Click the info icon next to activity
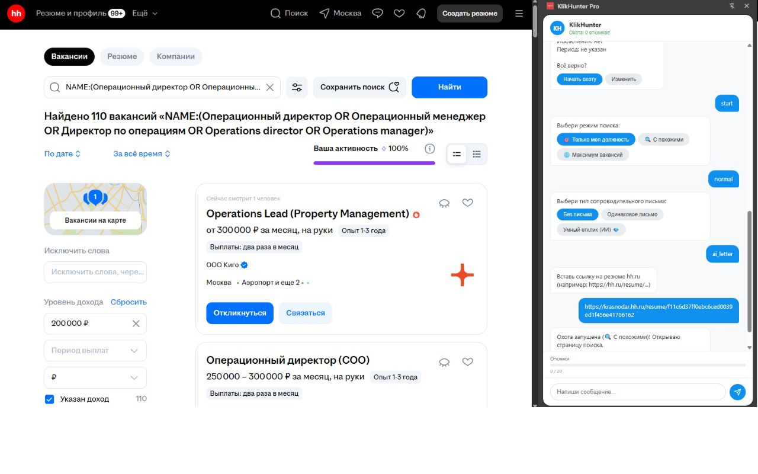The image size is (758, 474). 430,149
